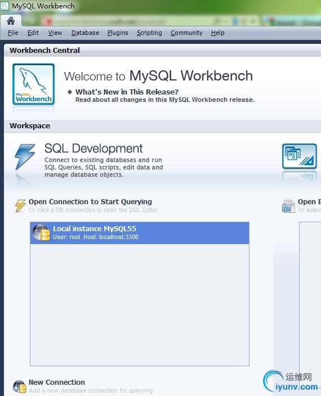Click Open Connection to Start Querying
The width and height of the screenshot is (321, 396).
click(90, 202)
